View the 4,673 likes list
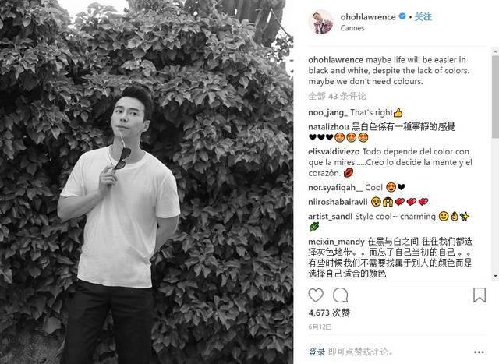Screen dimensions: 499x364 coord(329,313)
